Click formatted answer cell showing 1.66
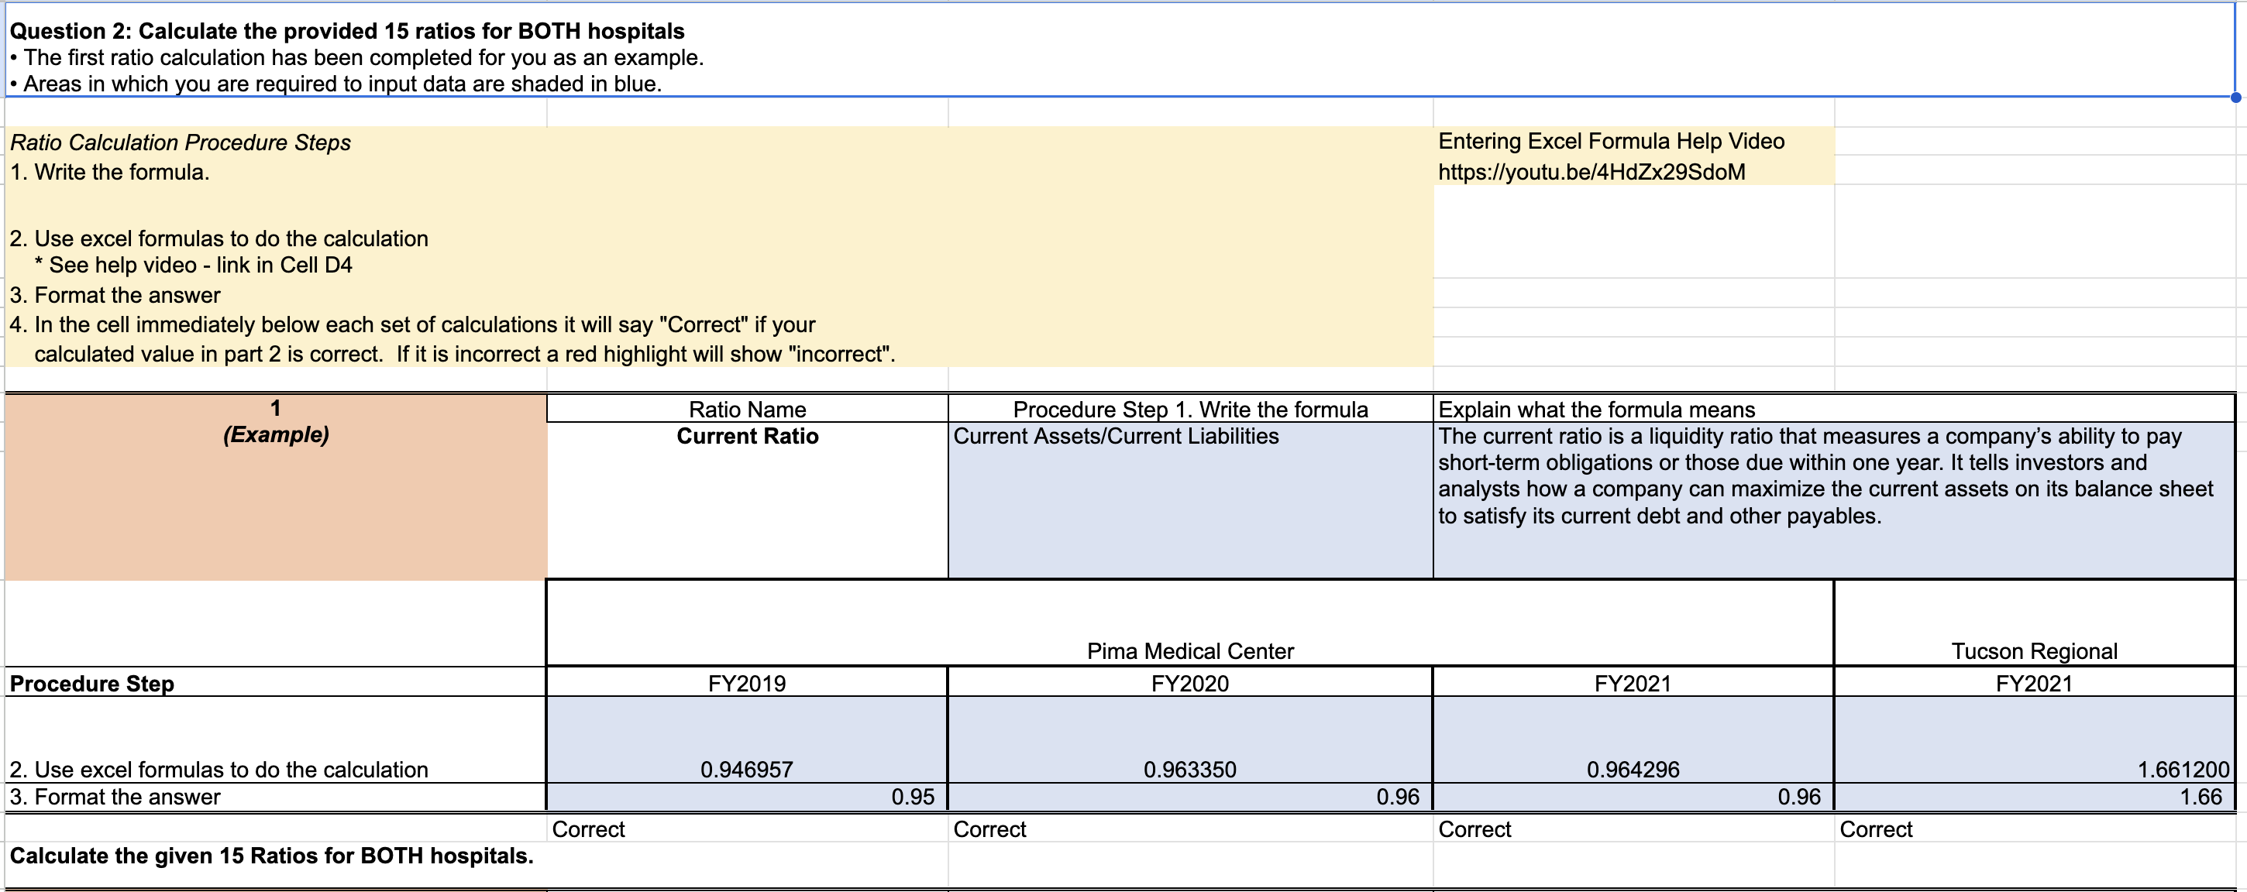Viewport: 2247px width, 892px height. click(2200, 797)
